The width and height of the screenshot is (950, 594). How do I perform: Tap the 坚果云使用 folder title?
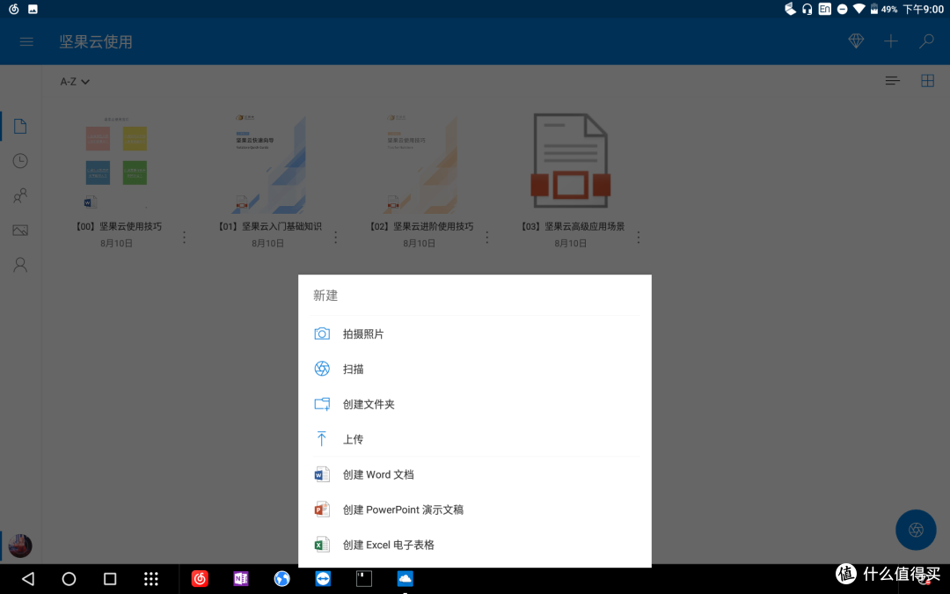coord(96,42)
